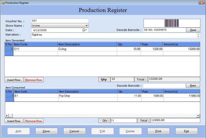Click the Delete button
Viewport: 206px width, 138px height.
click(x=130, y=131)
